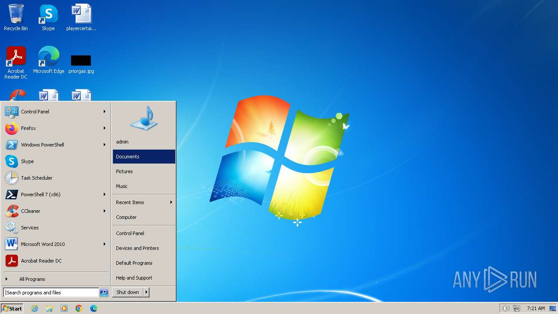Open Devices and Printers

point(144,248)
